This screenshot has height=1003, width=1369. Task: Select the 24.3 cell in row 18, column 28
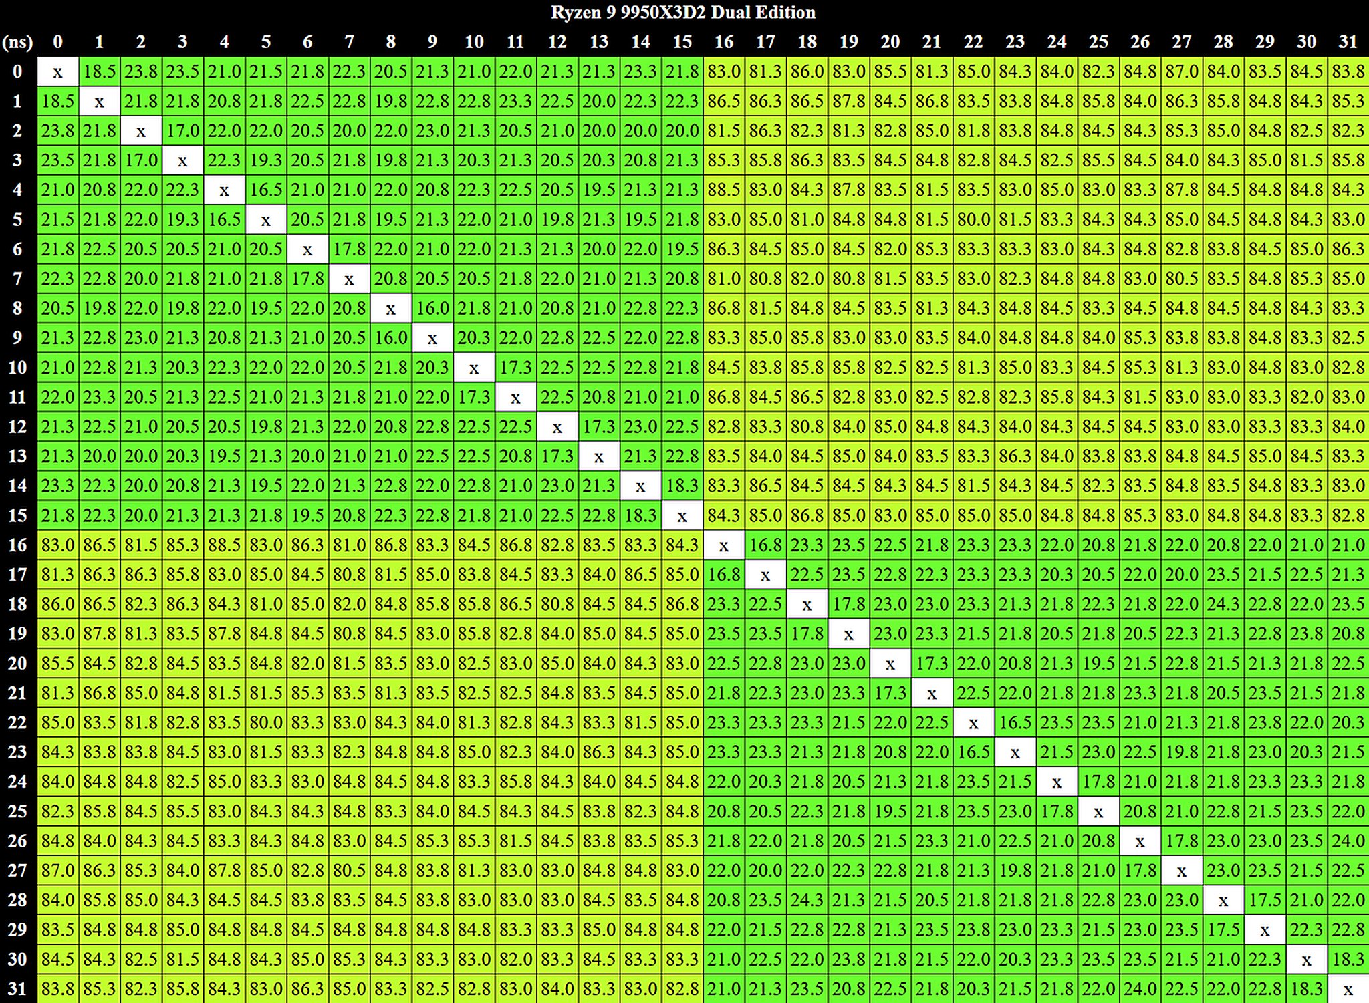coord(1223,604)
